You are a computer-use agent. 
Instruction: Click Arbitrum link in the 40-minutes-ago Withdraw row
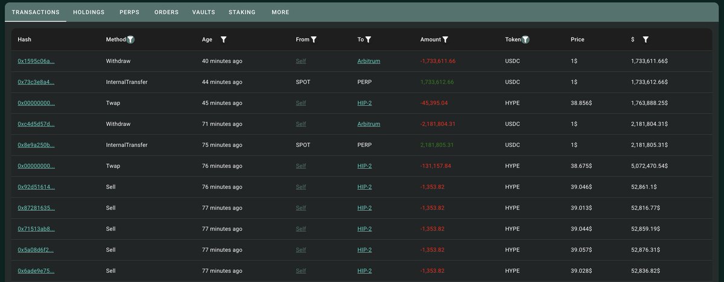(x=369, y=61)
